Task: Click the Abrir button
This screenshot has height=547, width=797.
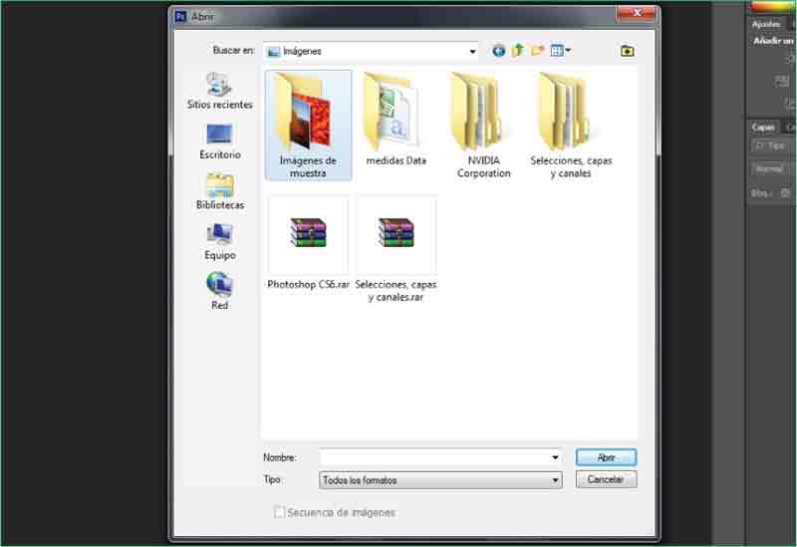Action: click(606, 457)
